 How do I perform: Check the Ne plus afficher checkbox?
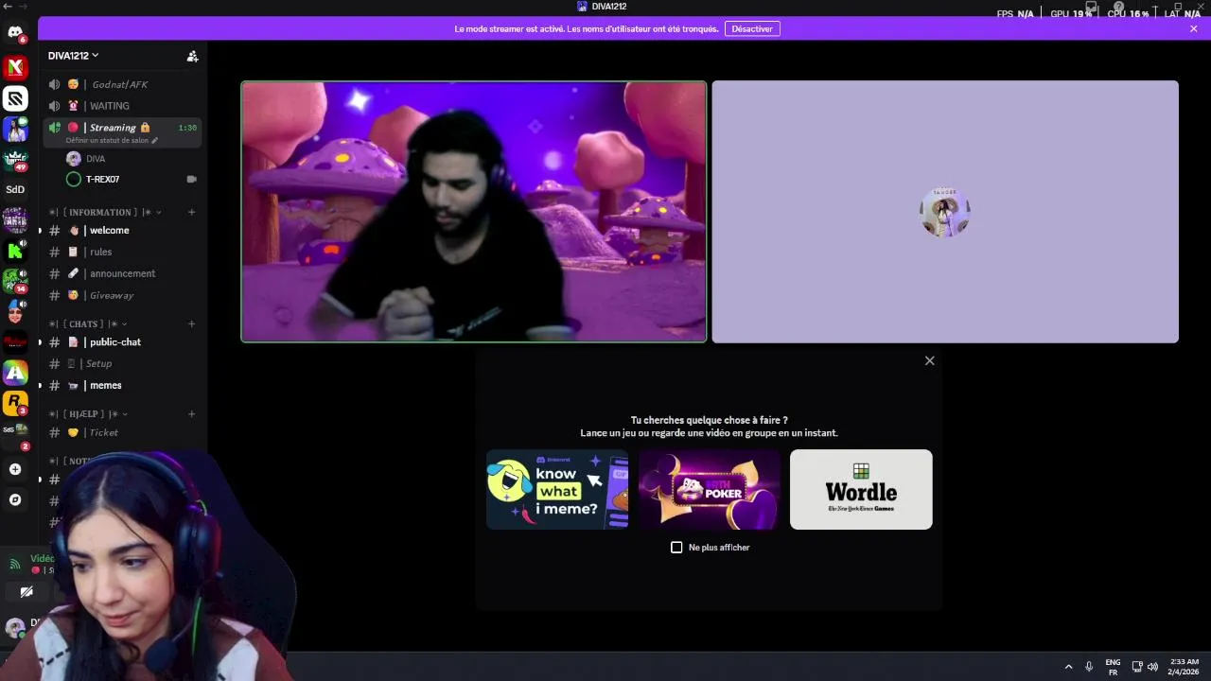tap(676, 548)
